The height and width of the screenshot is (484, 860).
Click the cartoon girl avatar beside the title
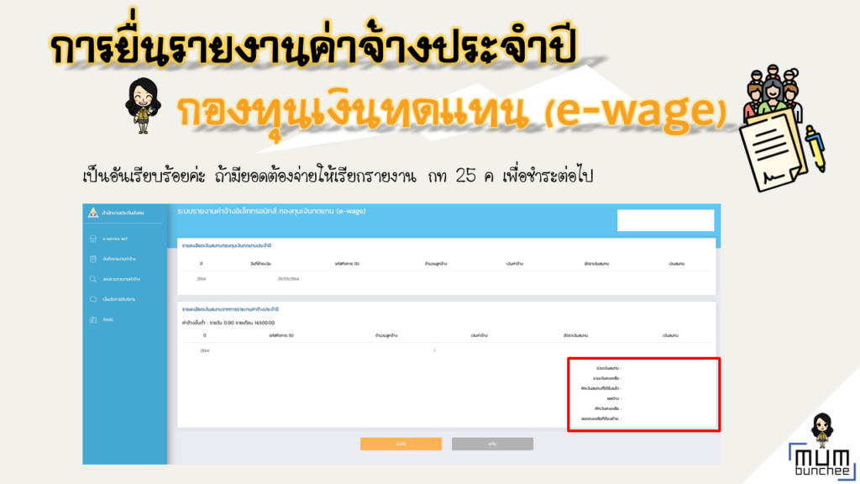point(137,104)
